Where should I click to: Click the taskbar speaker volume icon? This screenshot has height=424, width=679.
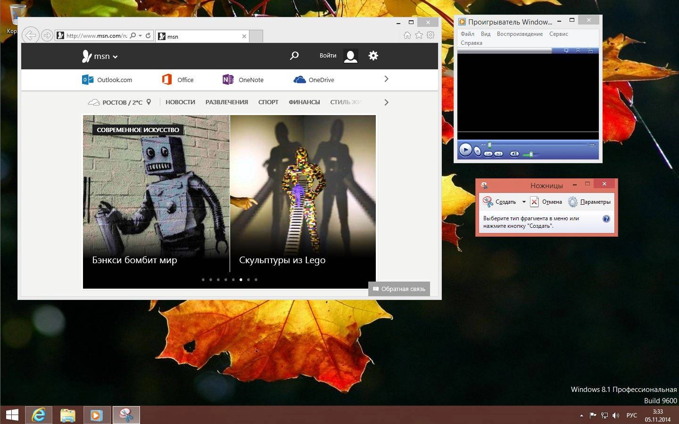[616, 416]
